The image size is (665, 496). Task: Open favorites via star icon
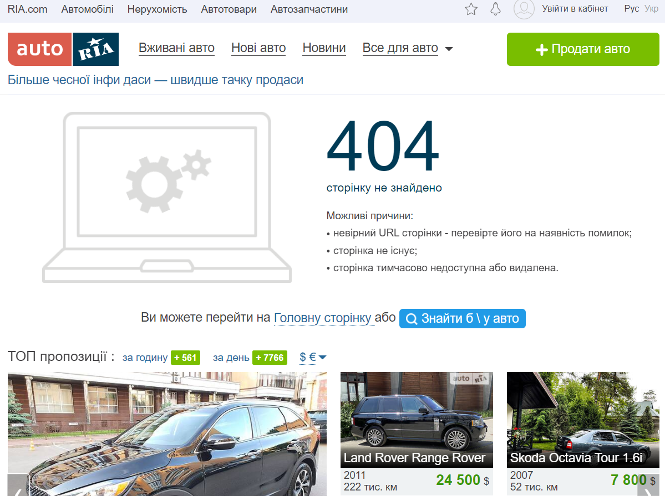click(471, 9)
